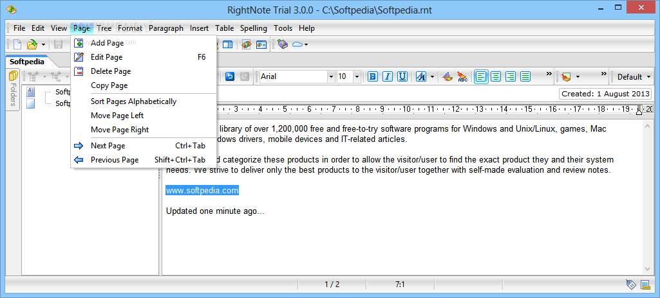
Task: Toggle italic formatting
Action: (388, 76)
